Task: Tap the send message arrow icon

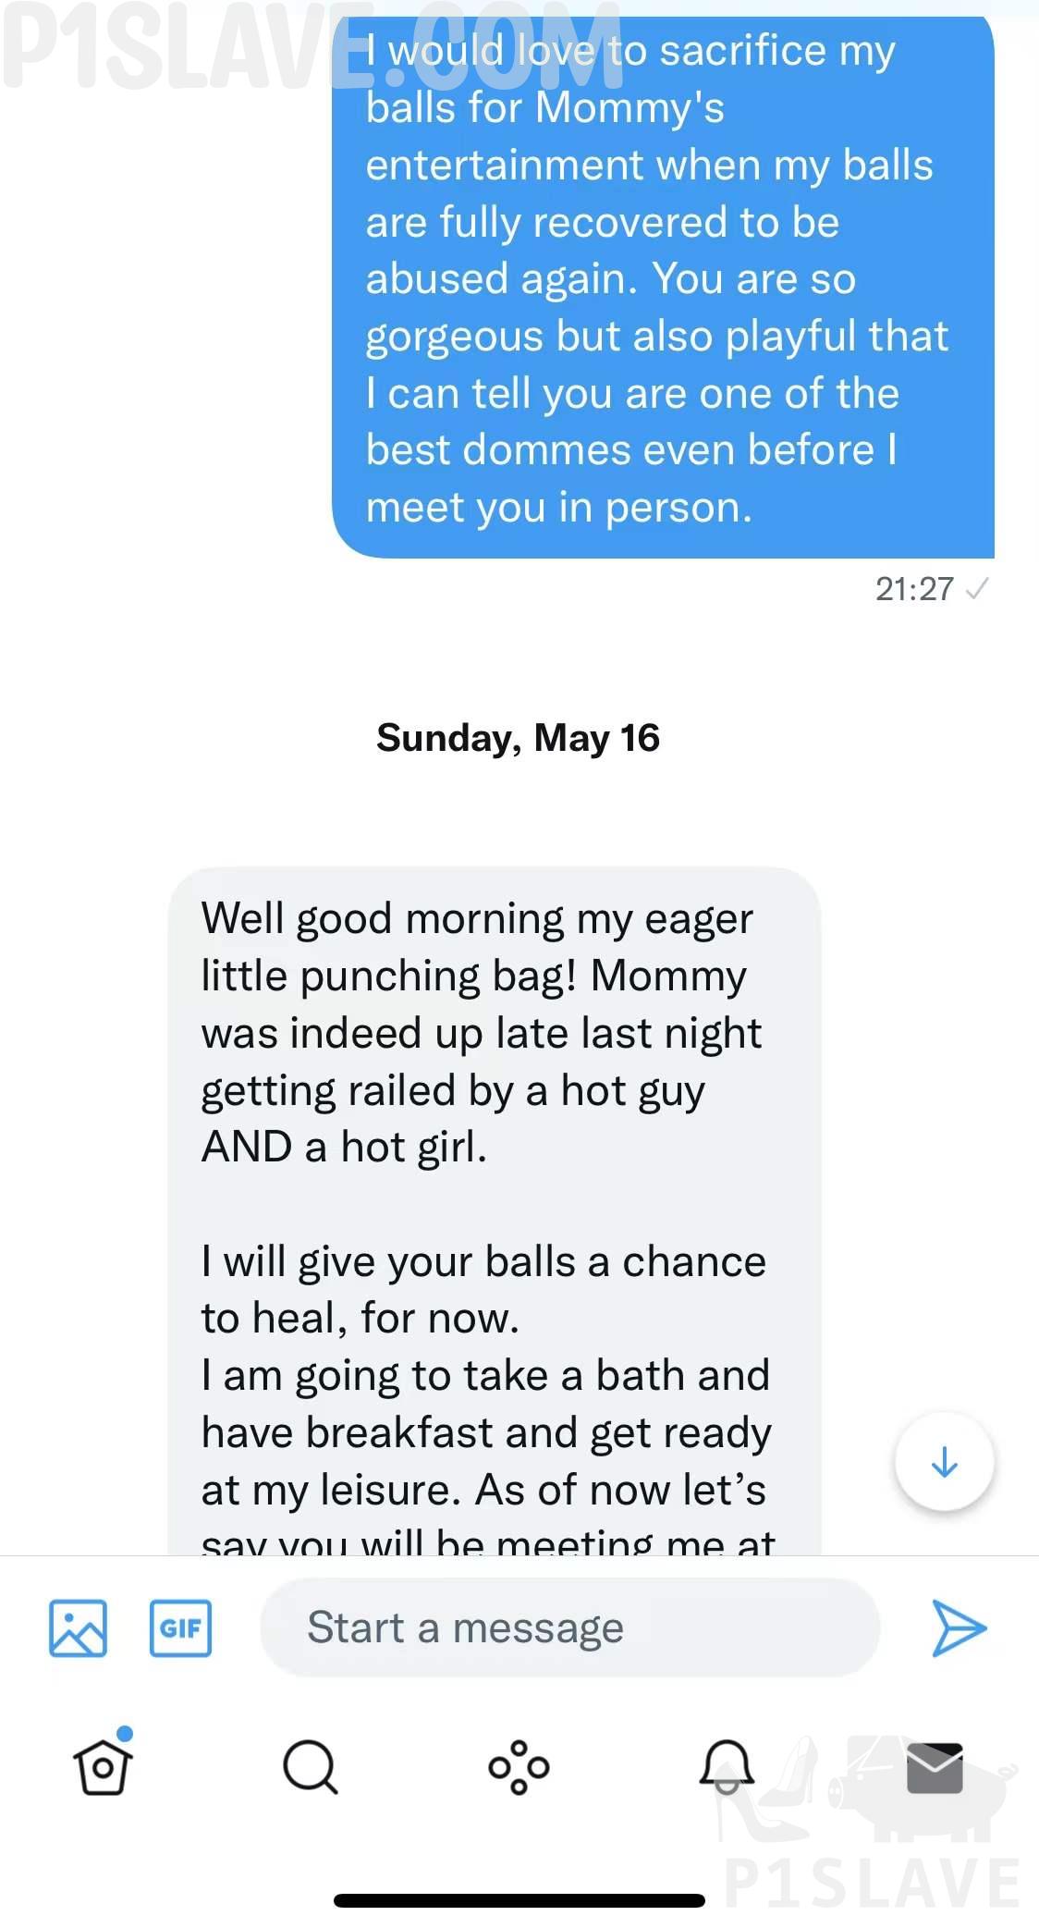Action: (x=960, y=1627)
